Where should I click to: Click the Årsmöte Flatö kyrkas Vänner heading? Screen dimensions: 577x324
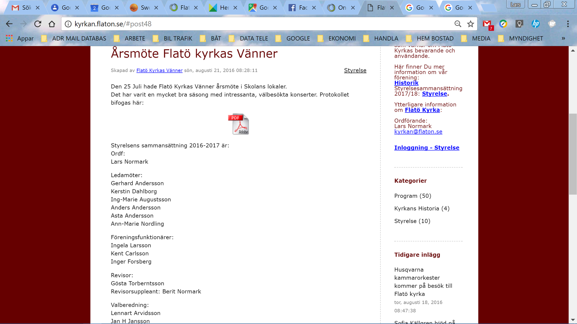[x=194, y=53]
